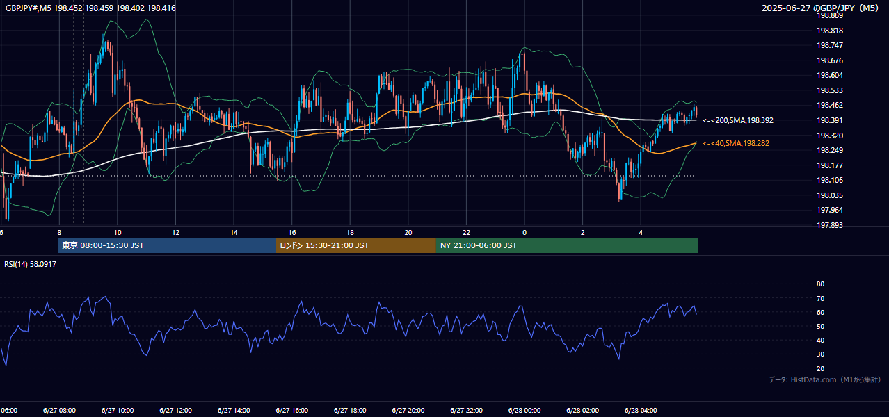Click the データ: HistData.com source credit
This screenshot has width=889, height=417.
point(824,380)
